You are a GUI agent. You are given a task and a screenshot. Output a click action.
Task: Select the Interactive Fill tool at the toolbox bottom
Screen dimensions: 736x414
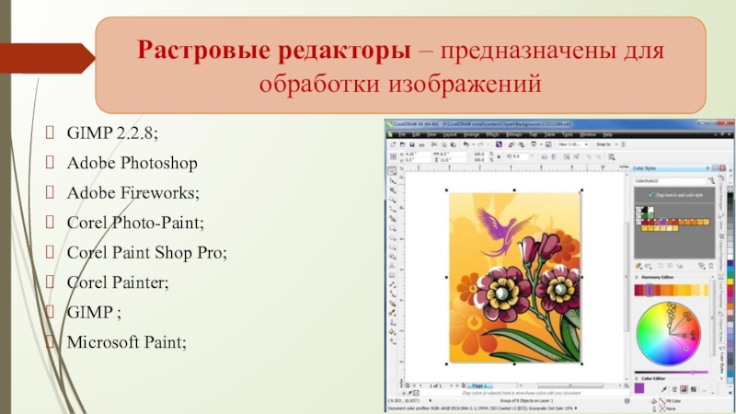click(x=392, y=341)
